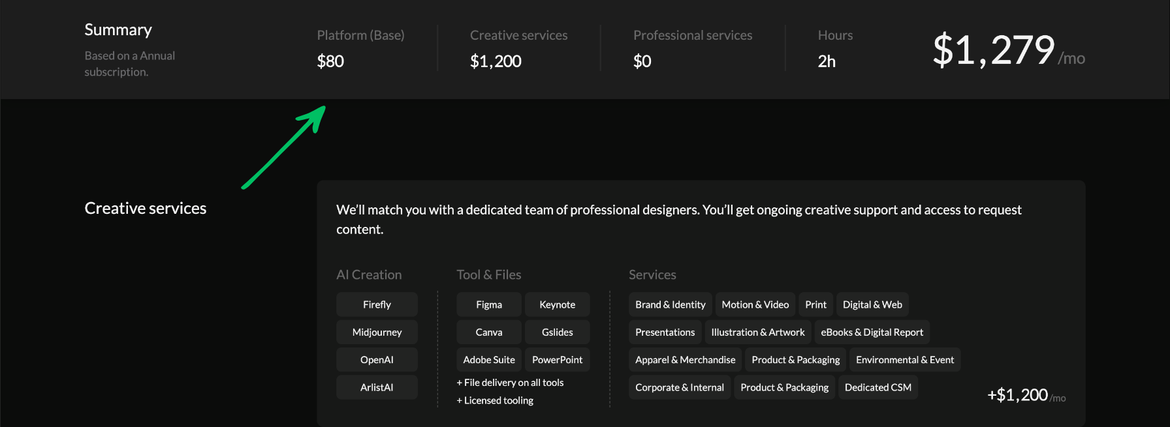This screenshot has height=427, width=1170.
Task: Select the Adobe Suite chip
Action: [489, 360]
